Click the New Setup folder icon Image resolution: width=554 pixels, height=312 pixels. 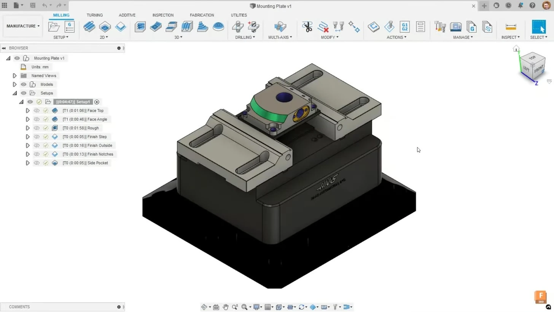[x=54, y=27]
